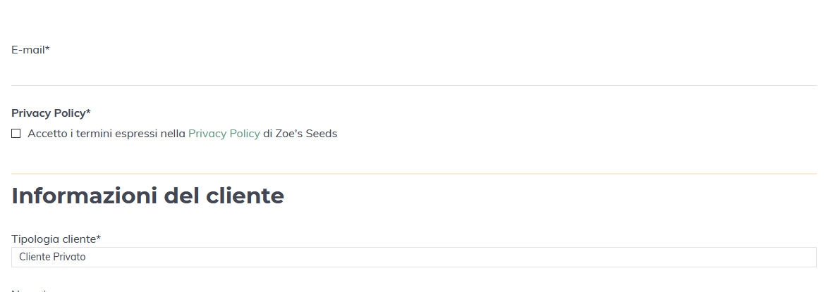Image resolution: width=828 pixels, height=292 pixels.
Task: Click the asterisk after Tipologia cliente
Action: (99, 238)
